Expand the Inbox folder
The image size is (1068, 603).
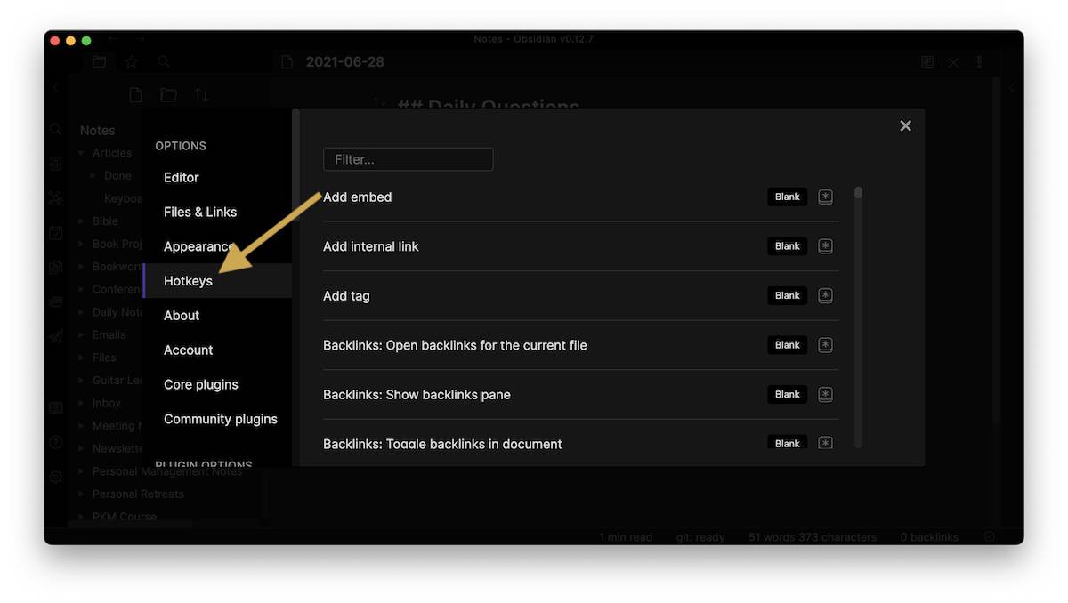82,403
